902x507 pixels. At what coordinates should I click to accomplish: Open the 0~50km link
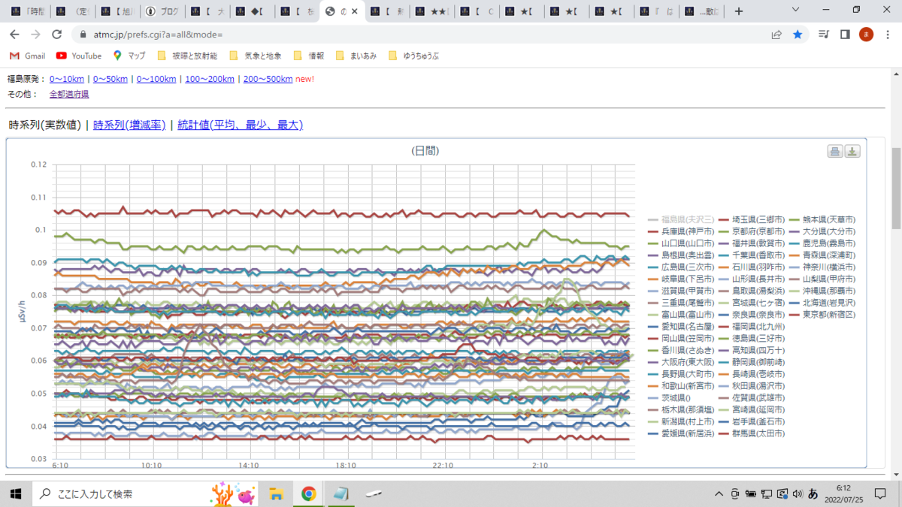pos(110,79)
